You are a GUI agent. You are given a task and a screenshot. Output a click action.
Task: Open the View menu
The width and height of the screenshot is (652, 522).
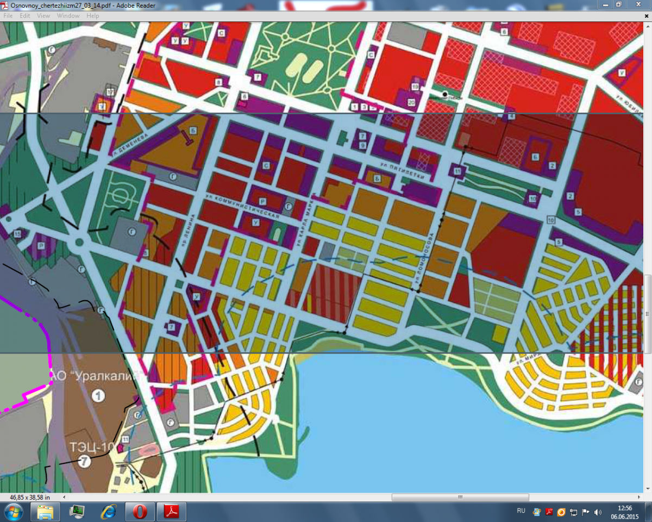(43, 16)
